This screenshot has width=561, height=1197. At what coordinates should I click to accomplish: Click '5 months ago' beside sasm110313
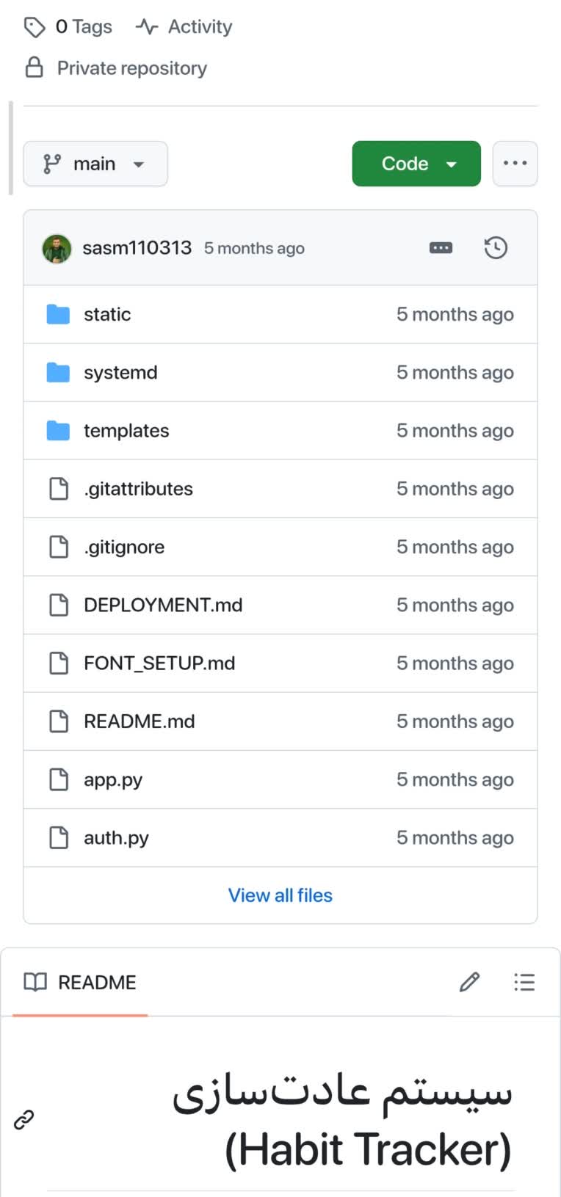coord(254,248)
